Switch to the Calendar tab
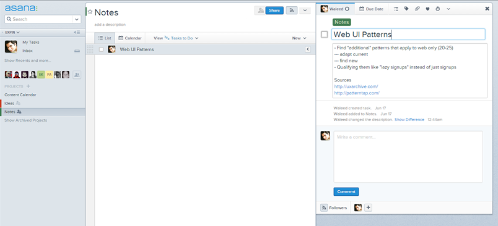The image size is (498, 226). (130, 38)
